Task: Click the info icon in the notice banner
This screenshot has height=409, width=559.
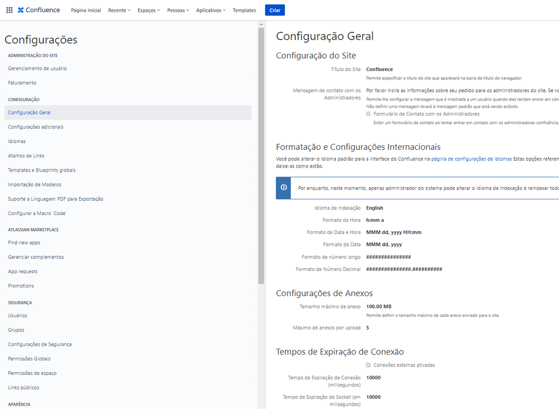Action: point(284,187)
